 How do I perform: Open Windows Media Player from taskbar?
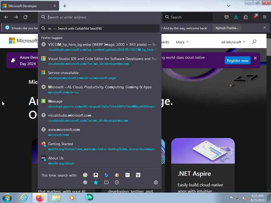(72, 198)
